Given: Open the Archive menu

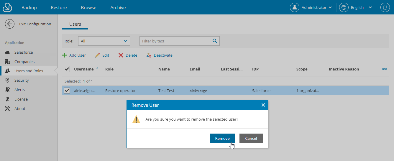Looking at the screenshot, I should pos(118,8).
